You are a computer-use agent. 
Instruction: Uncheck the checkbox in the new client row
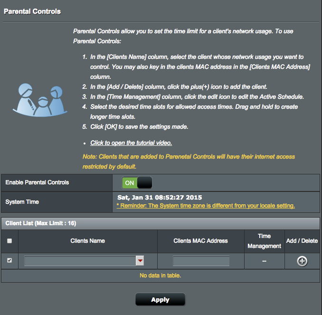tap(9, 260)
